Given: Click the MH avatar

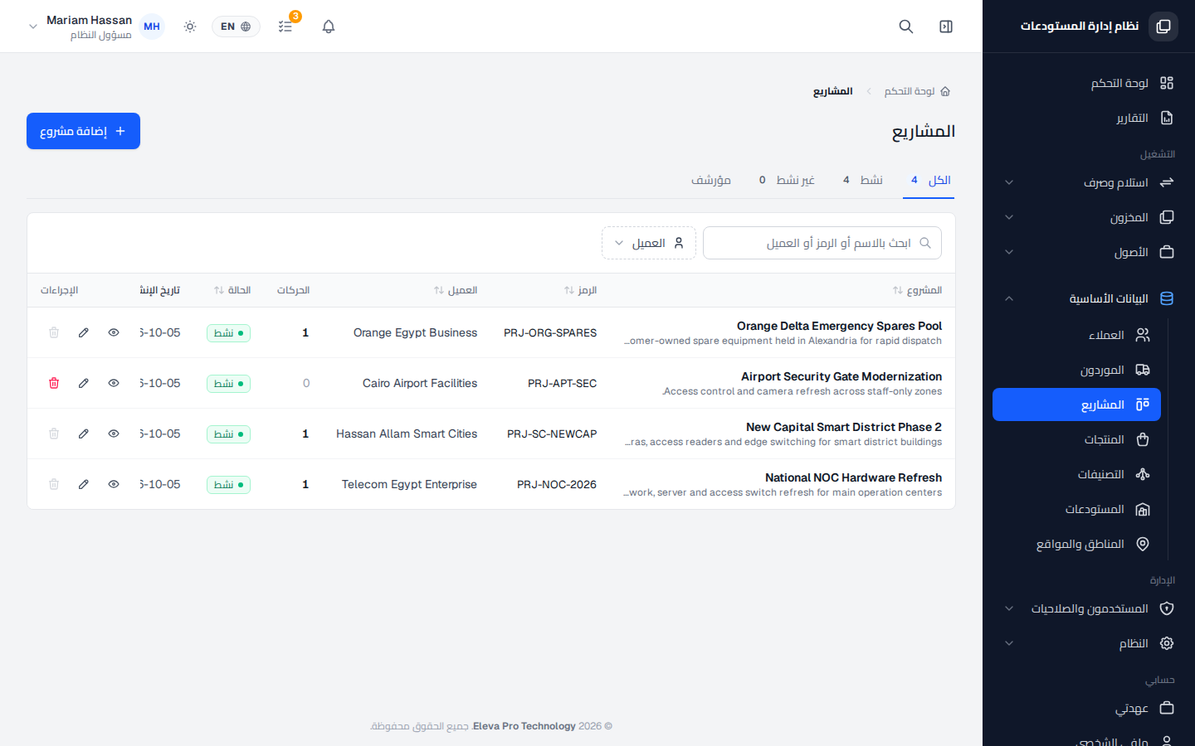Looking at the screenshot, I should (152, 27).
